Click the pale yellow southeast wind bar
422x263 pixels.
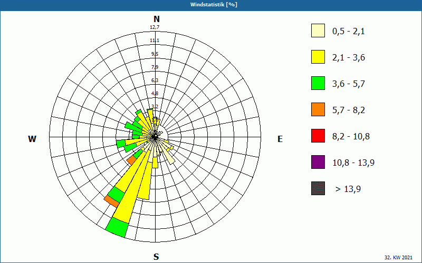169,157
